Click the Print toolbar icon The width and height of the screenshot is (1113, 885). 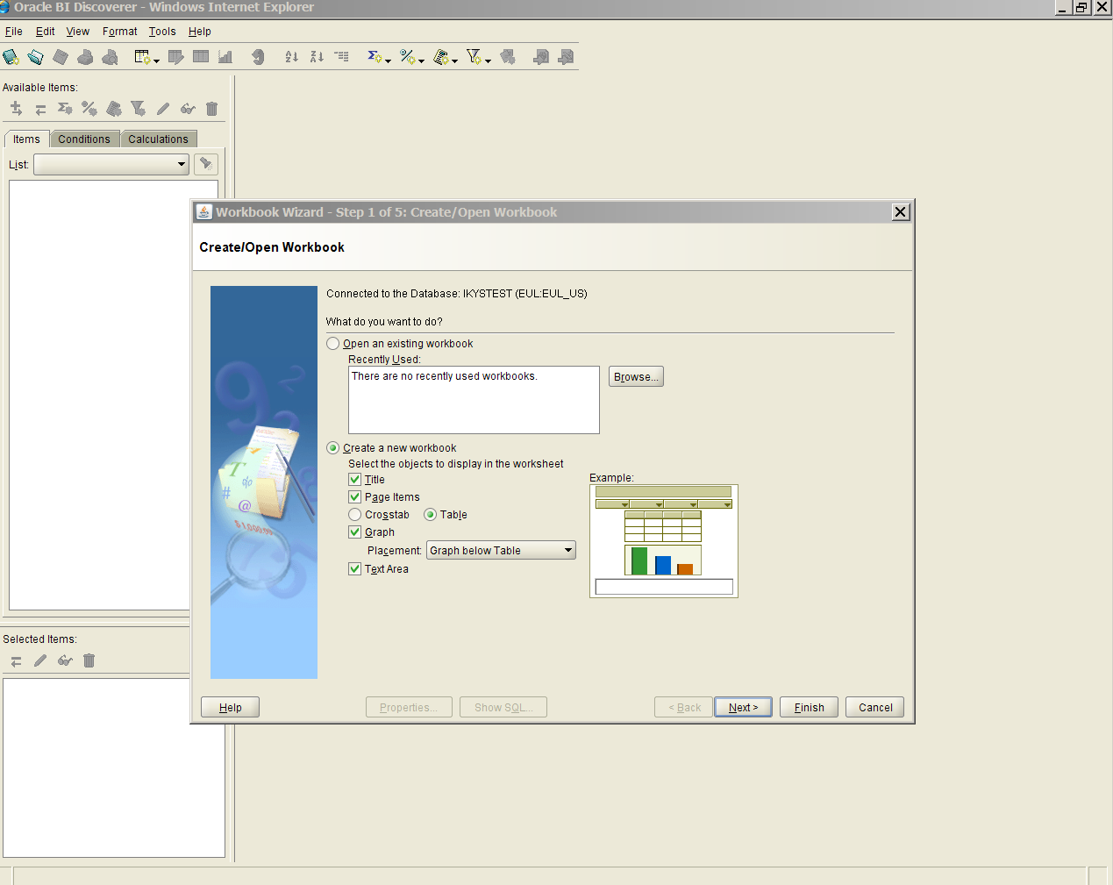coord(85,57)
